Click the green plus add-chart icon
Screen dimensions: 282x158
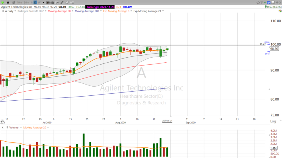coord(3,2)
